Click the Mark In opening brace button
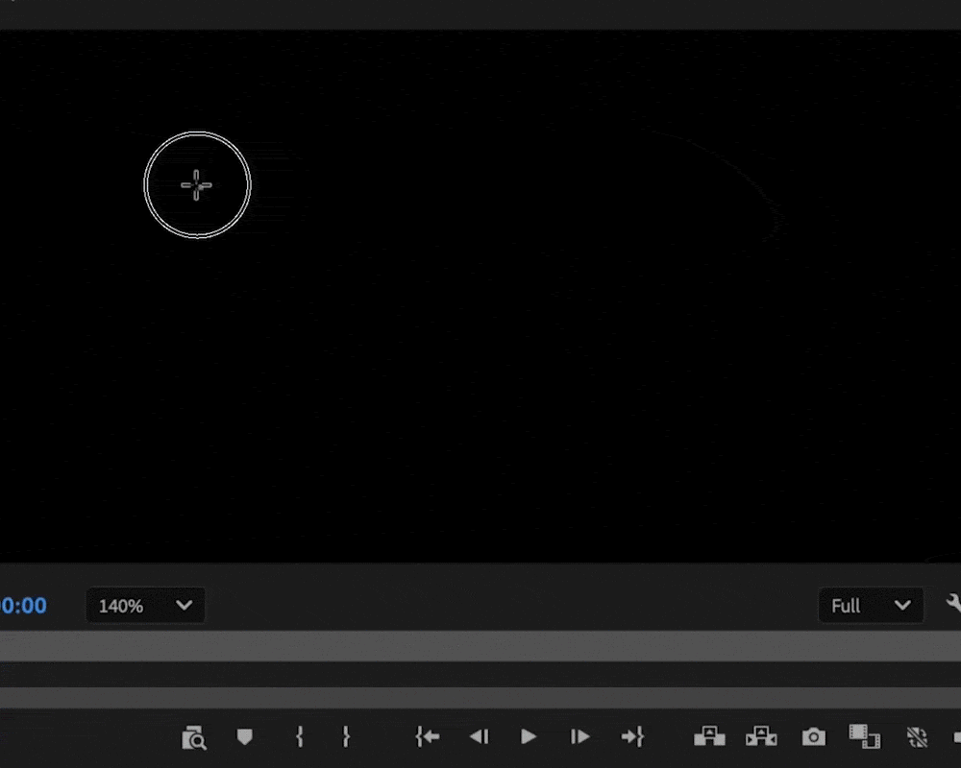Screen dimensions: 961x768 (x=300, y=736)
